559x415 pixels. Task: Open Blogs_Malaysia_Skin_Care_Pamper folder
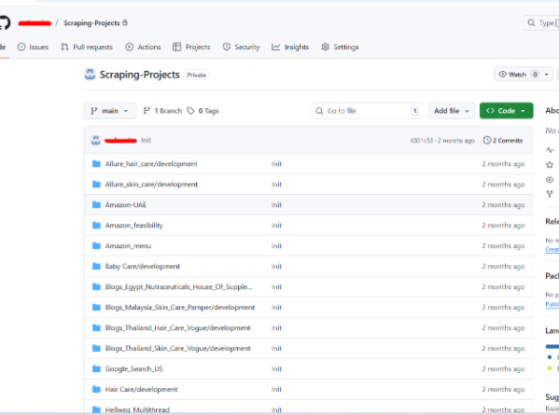[x=180, y=307]
